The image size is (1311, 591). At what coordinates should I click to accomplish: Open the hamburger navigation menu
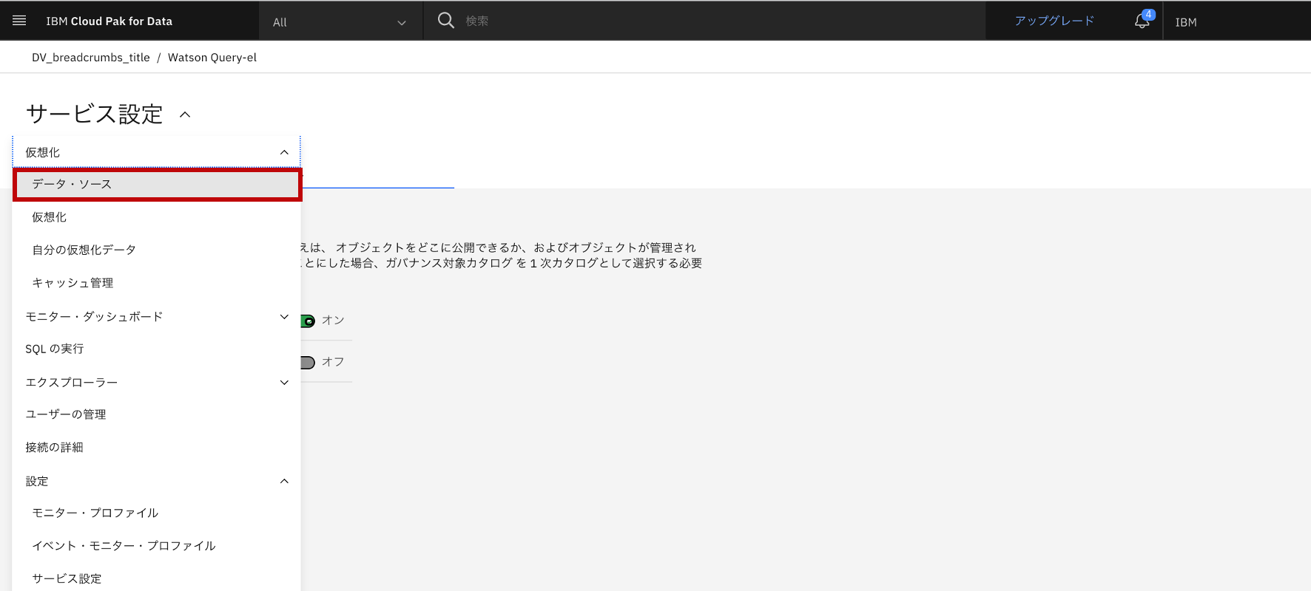click(x=20, y=21)
